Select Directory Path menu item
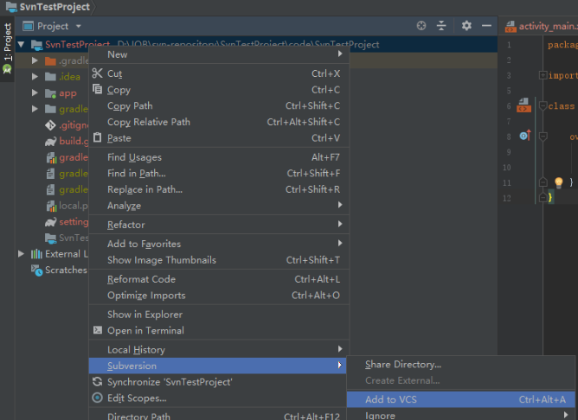Image resolution: width=578 pixels, height=420 pixels. click(x=219, y=416)
